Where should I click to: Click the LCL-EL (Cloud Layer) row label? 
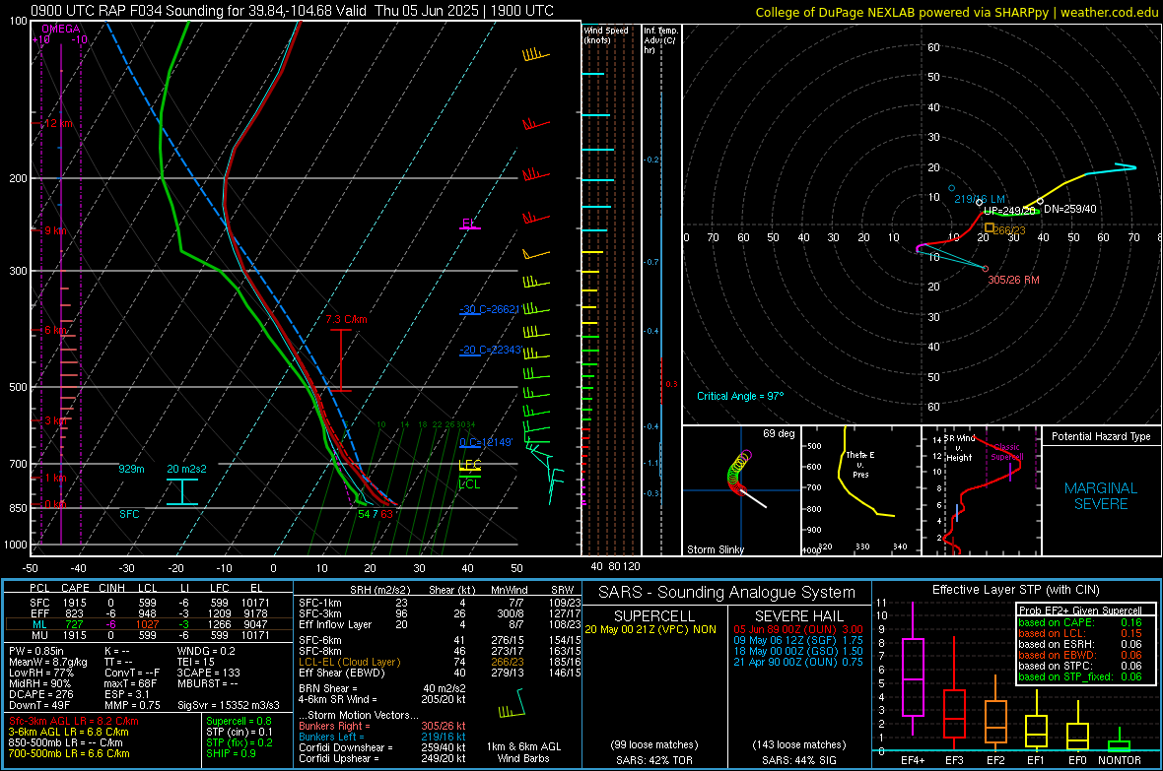coord(349,662)
